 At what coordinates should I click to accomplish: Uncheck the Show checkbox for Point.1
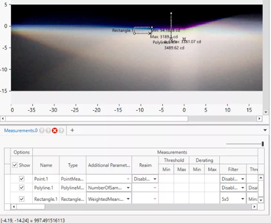[x=22, y=179]
